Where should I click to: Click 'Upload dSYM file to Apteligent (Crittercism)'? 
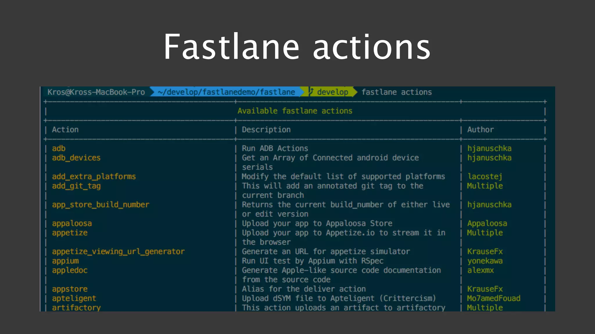339,298
